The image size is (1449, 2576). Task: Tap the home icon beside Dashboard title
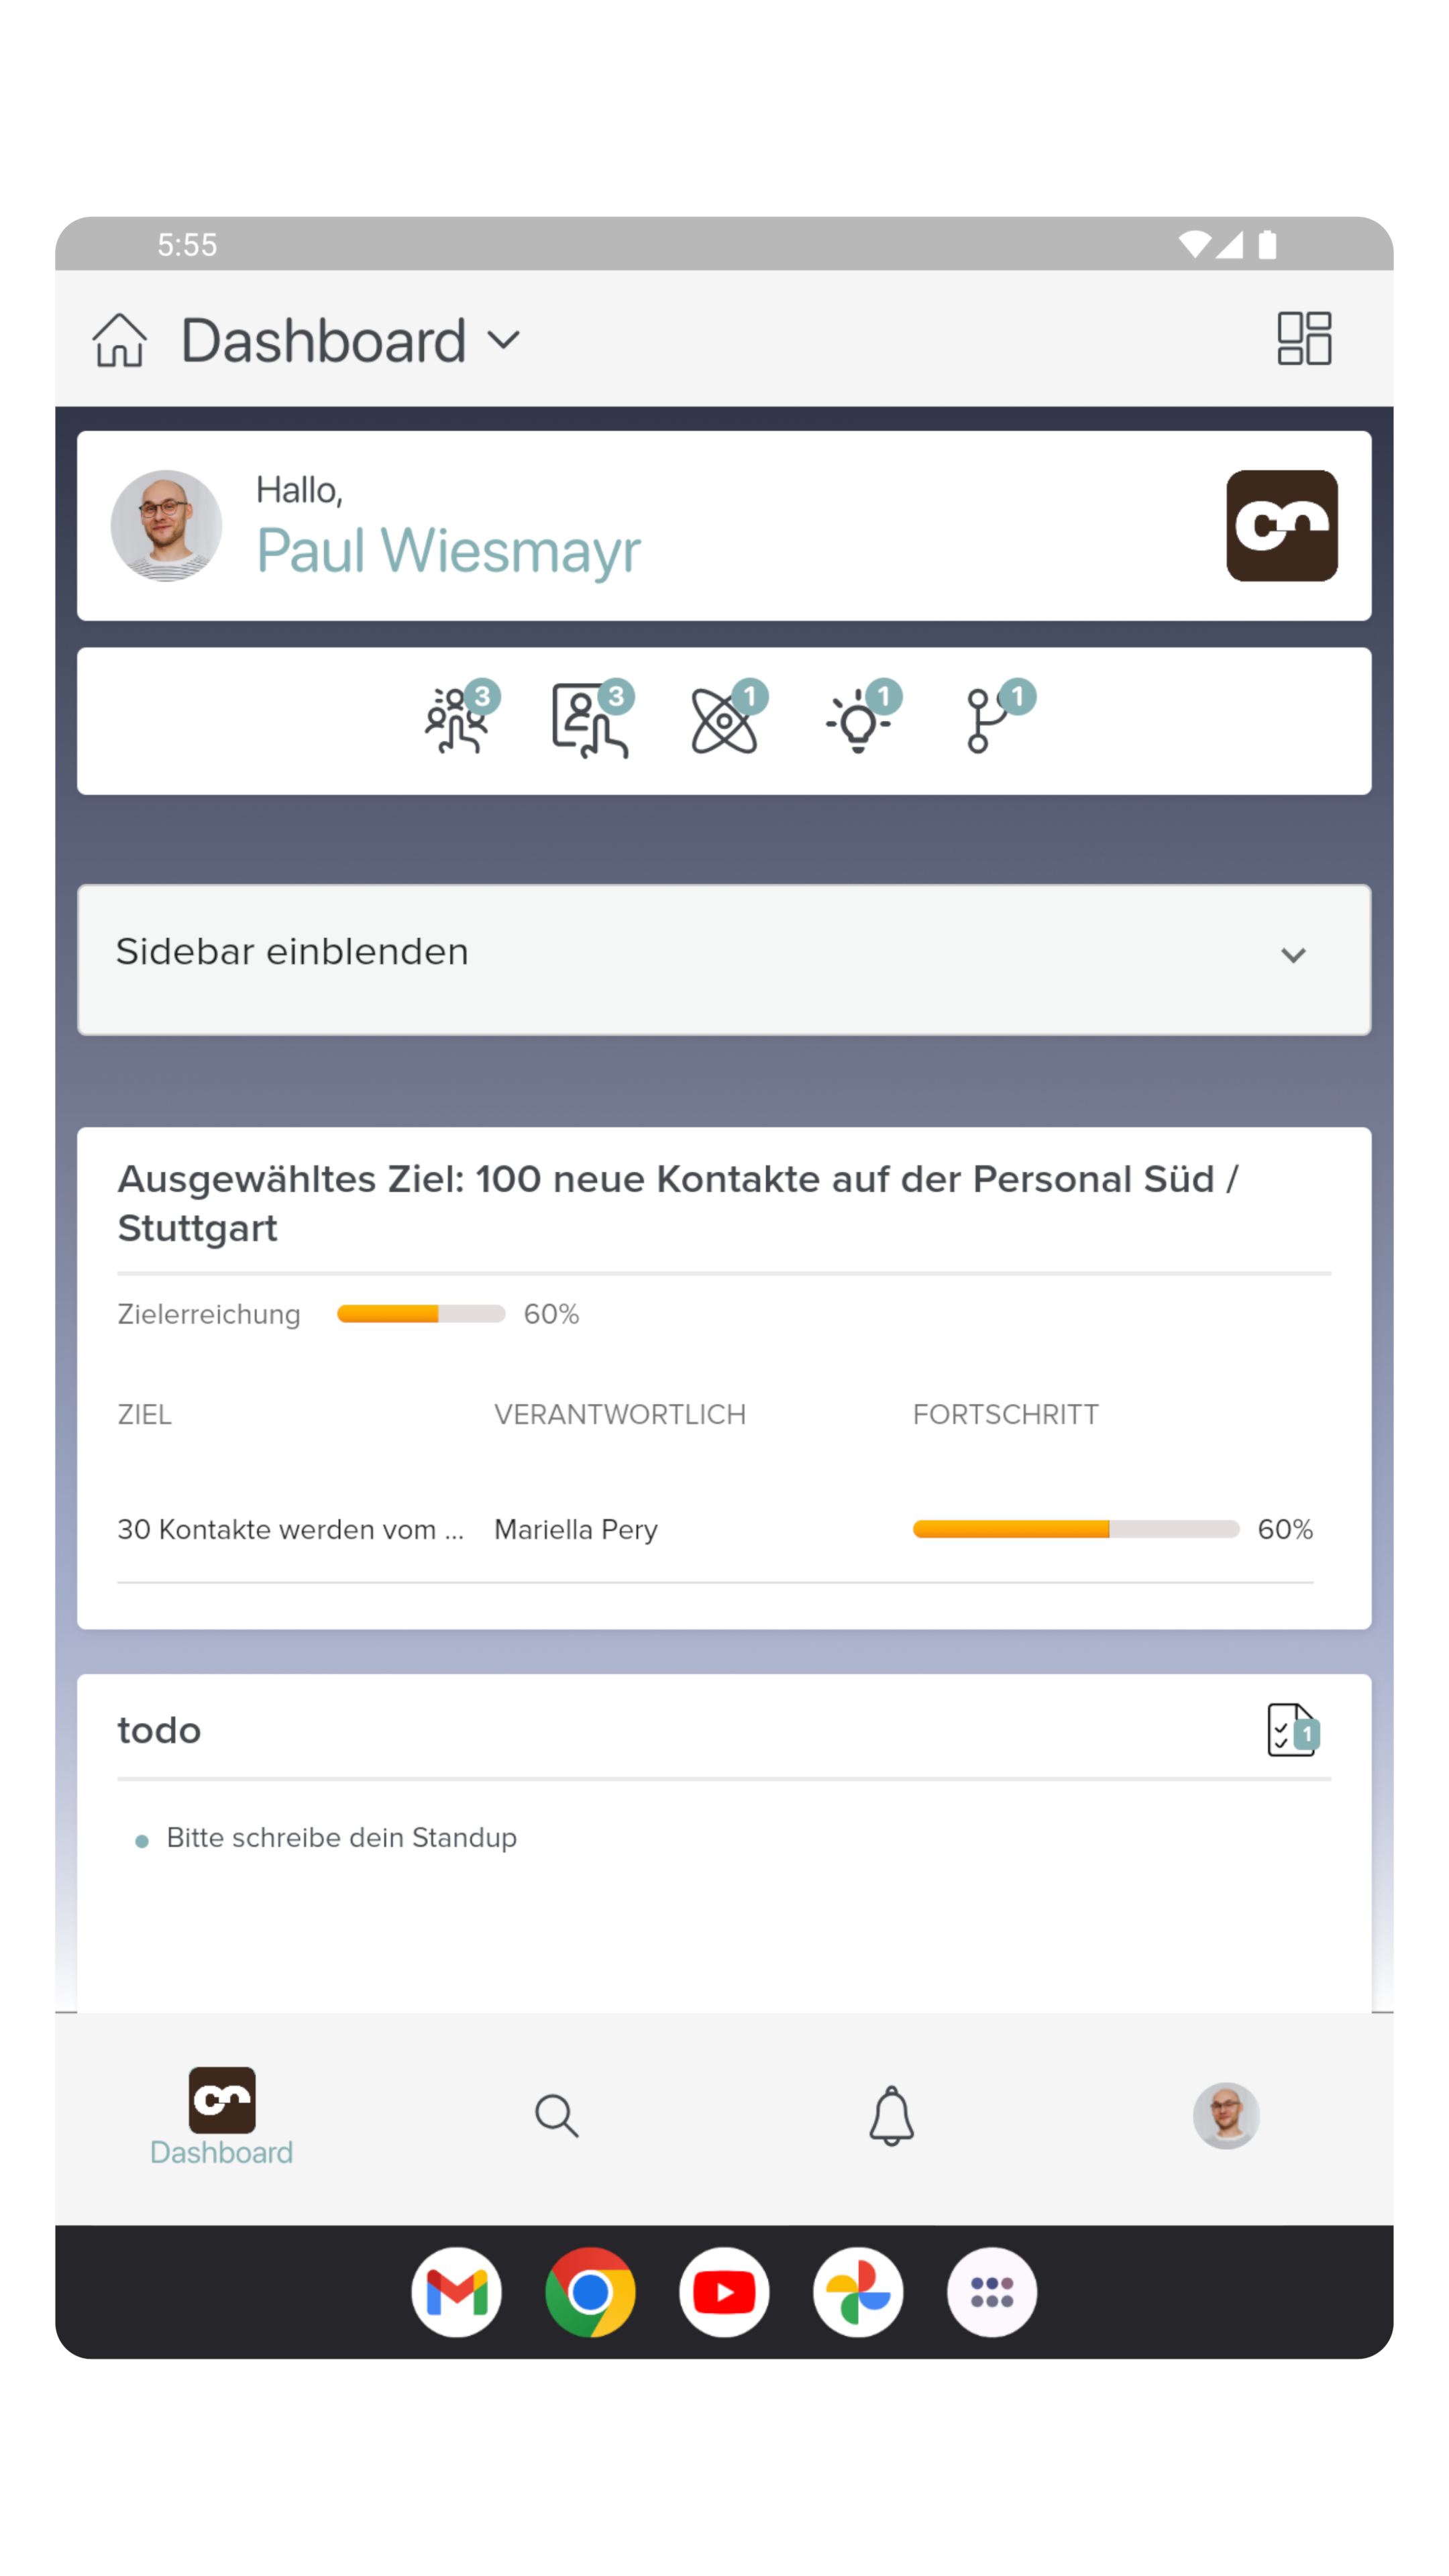click(x=120, y=340)
